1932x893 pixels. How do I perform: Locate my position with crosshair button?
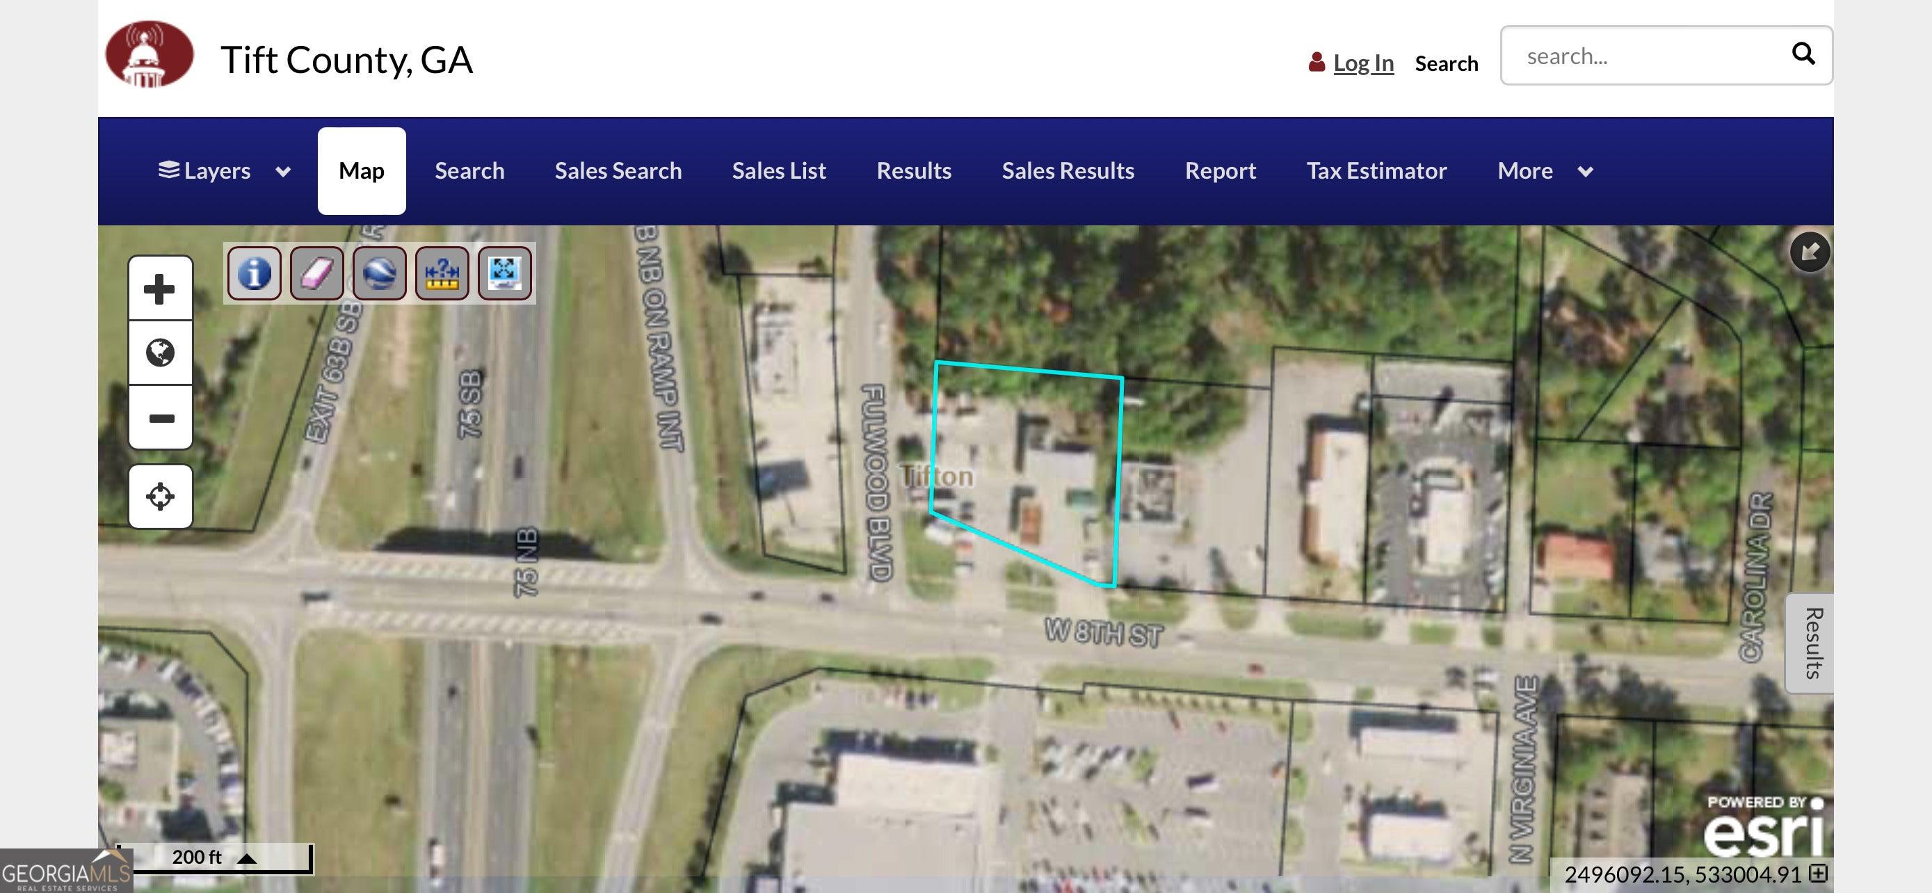160,497
